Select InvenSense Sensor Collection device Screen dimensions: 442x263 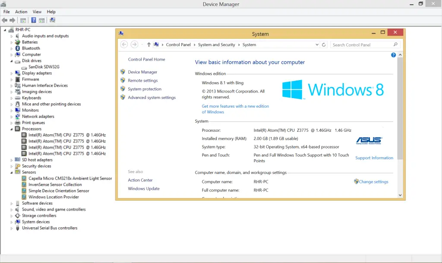[x=55, y=185]
